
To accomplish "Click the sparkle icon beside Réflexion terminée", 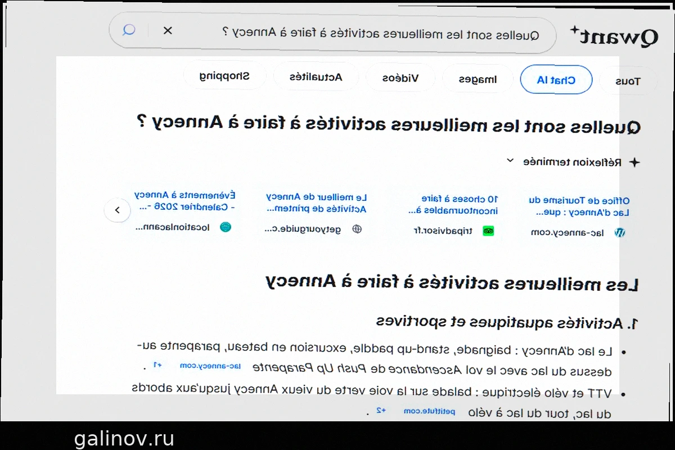I will click(x=634, y=163).
